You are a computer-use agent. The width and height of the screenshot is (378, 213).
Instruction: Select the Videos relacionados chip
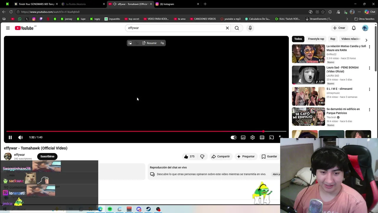coord(351,39)
